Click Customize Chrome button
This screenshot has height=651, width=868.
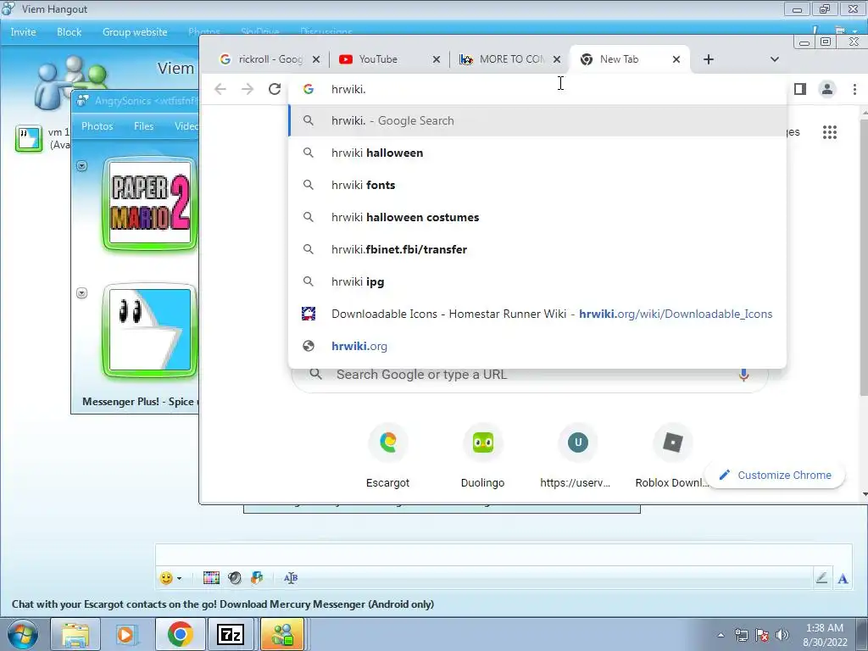(x=775, y=475)
